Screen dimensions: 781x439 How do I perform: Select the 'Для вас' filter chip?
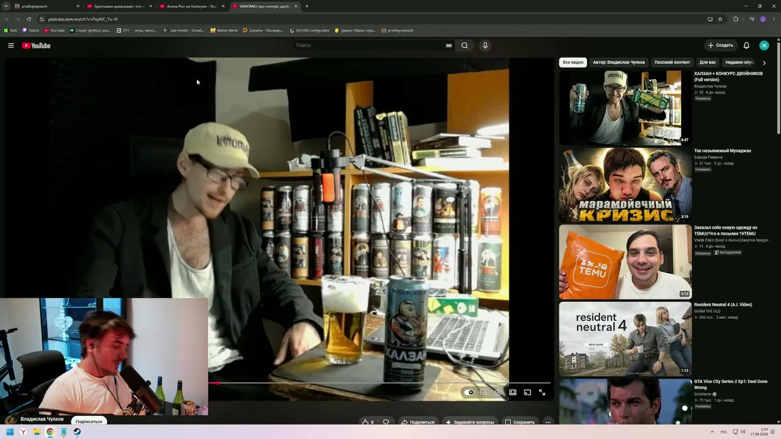coord(708,62)
